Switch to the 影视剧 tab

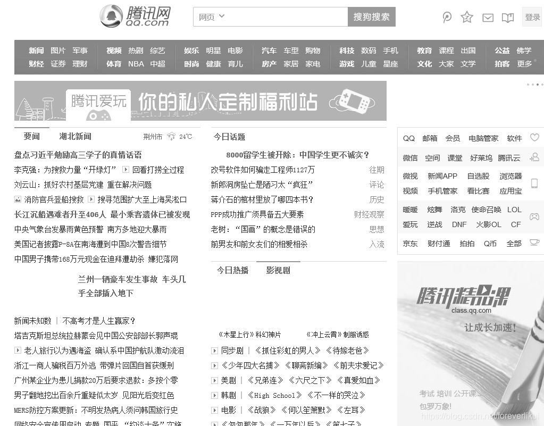click(x=278, y=270)
